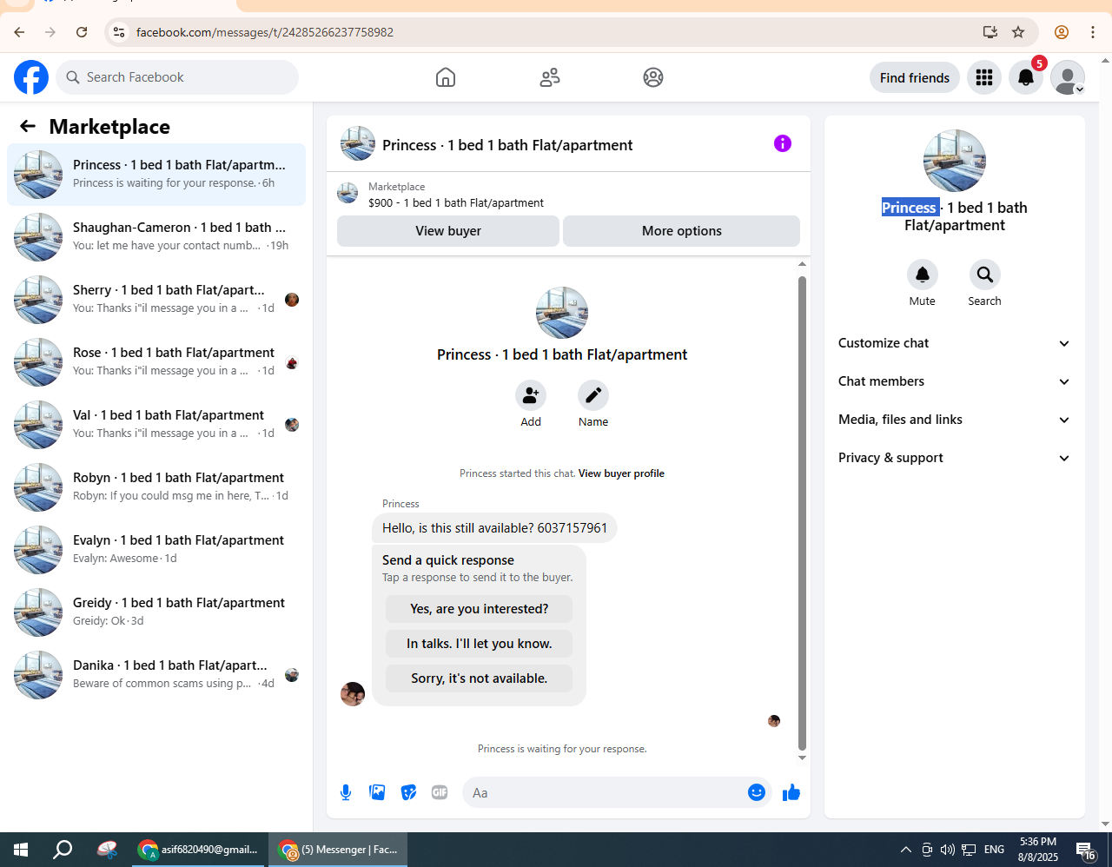
Task: Go back using the Marketplace back arrow
Action: pos(28,127)
